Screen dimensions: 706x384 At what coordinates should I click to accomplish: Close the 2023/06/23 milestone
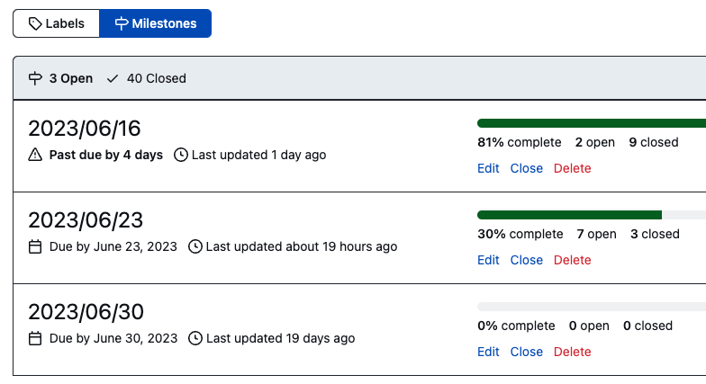point(526,260)
